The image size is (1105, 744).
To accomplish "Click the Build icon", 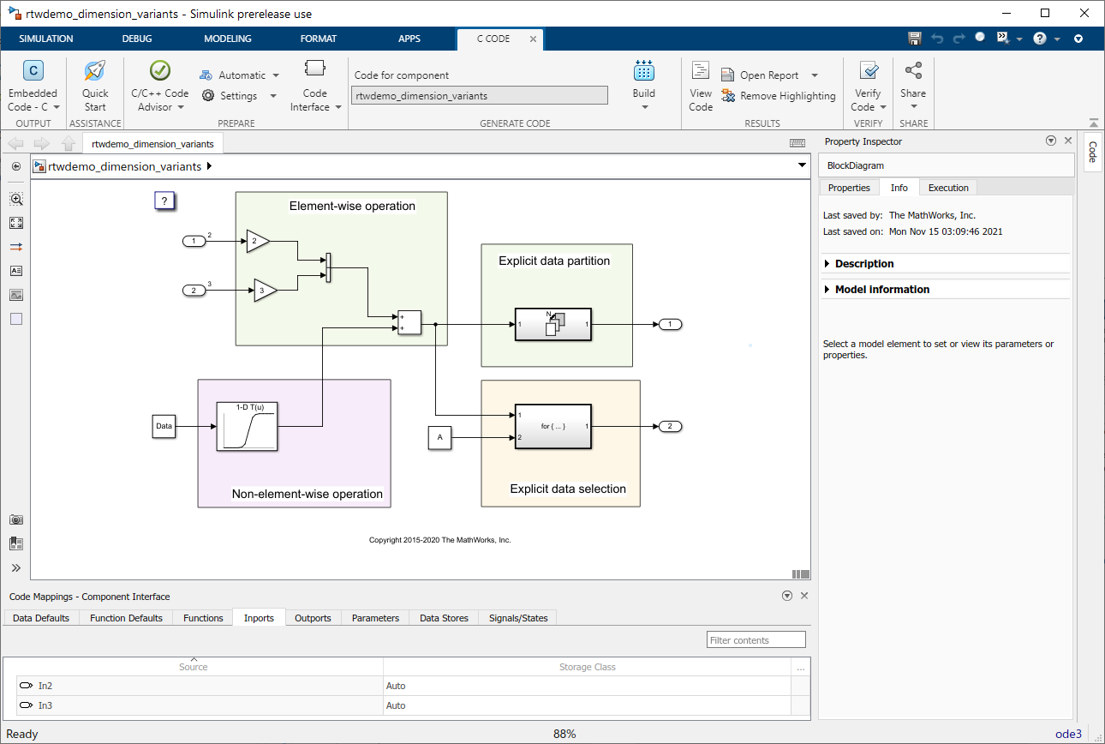I will [x=643, y=72].
